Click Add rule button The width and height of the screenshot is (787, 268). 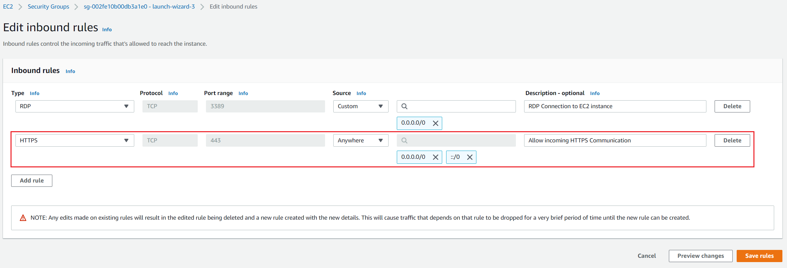coord(32,181)
